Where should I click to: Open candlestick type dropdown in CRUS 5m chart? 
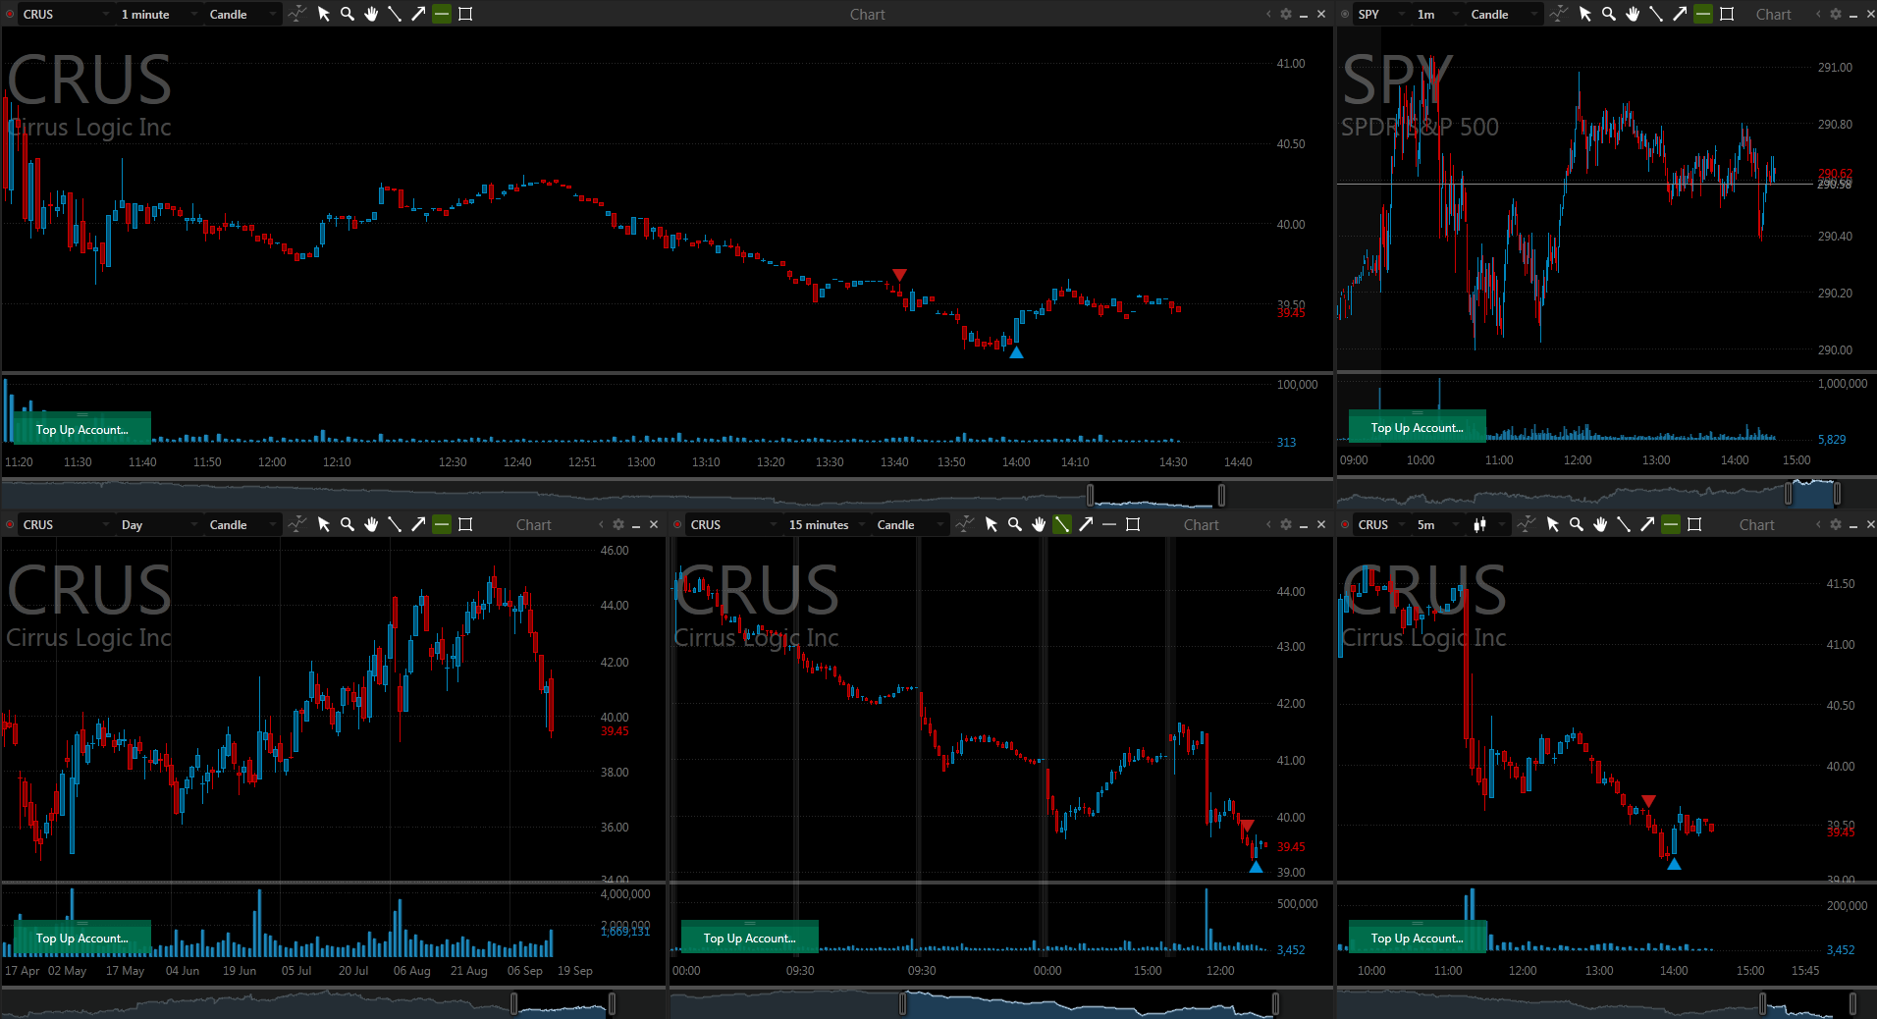coord(1486,524)
